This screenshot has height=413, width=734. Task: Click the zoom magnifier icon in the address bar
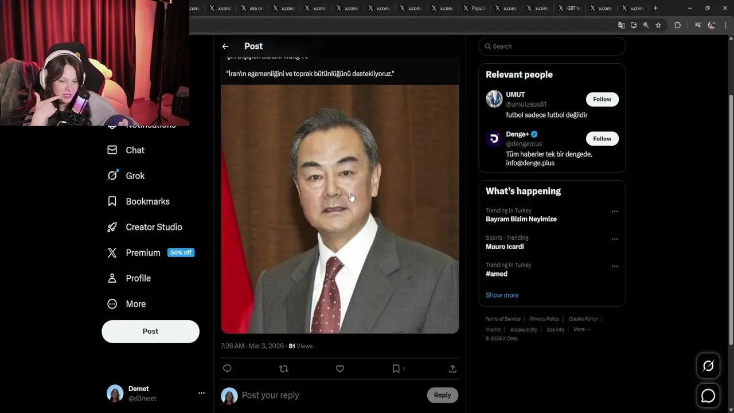(x=646, y=25)
